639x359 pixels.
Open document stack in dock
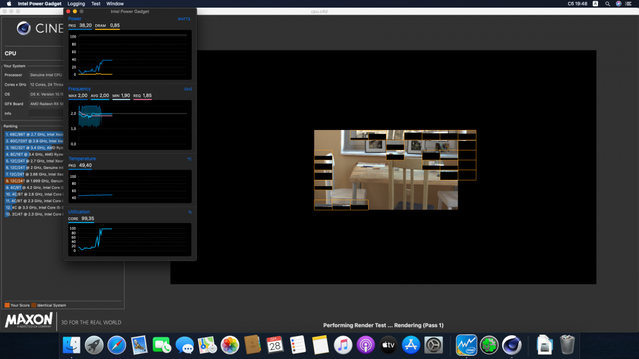[x=544, y=345]
